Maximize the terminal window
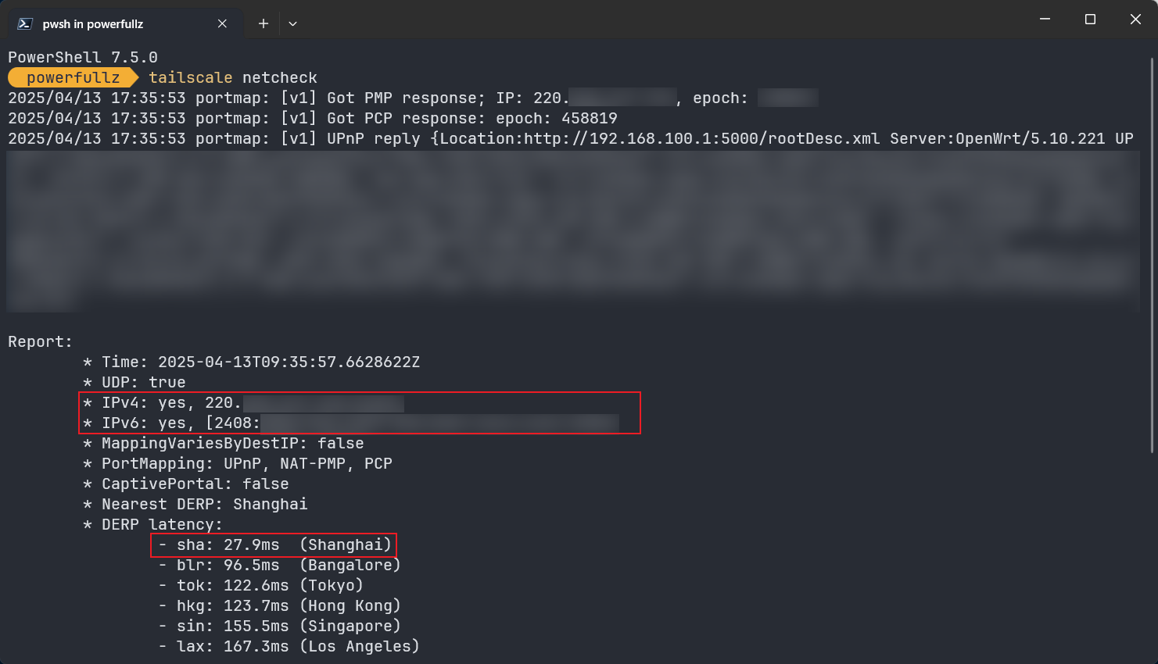 [1090, 20]
